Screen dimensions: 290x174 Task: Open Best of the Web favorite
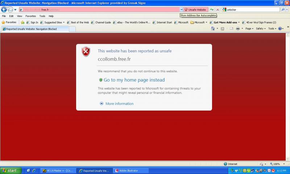[78, 22]
